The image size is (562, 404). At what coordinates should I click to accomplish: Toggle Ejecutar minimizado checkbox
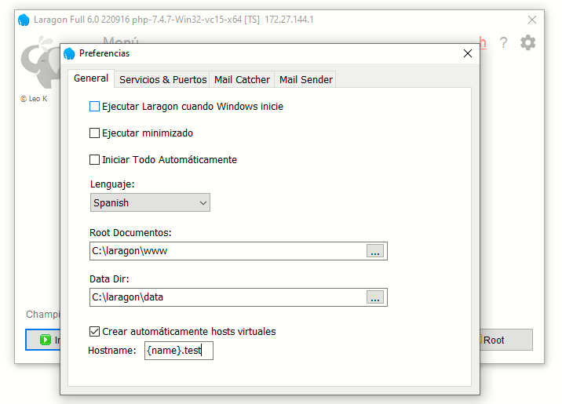click(95, 133)
